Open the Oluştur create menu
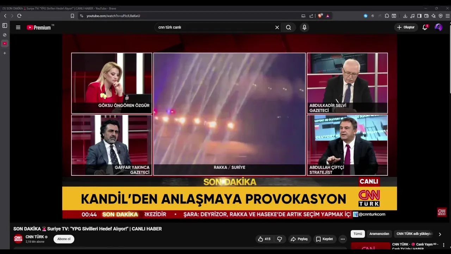This screenshot has width=451, height=254. (x=406, y=27)
